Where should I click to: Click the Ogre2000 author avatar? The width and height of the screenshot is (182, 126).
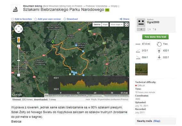(141, 23)
